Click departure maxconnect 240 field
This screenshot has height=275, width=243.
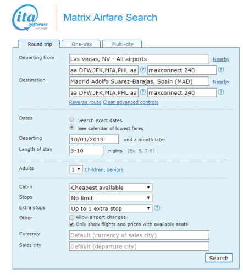click(x=182, y=70)
